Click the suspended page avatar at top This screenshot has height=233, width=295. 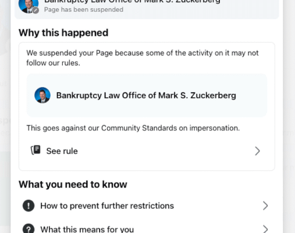(29, 6)
